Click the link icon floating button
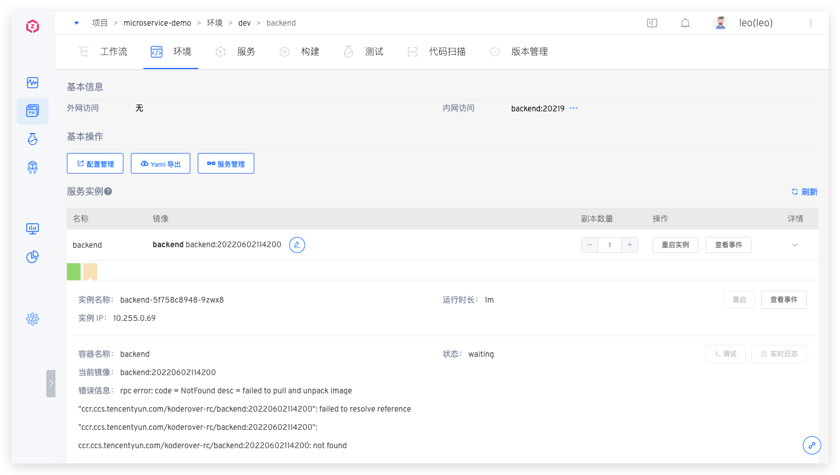 point(812,445)
